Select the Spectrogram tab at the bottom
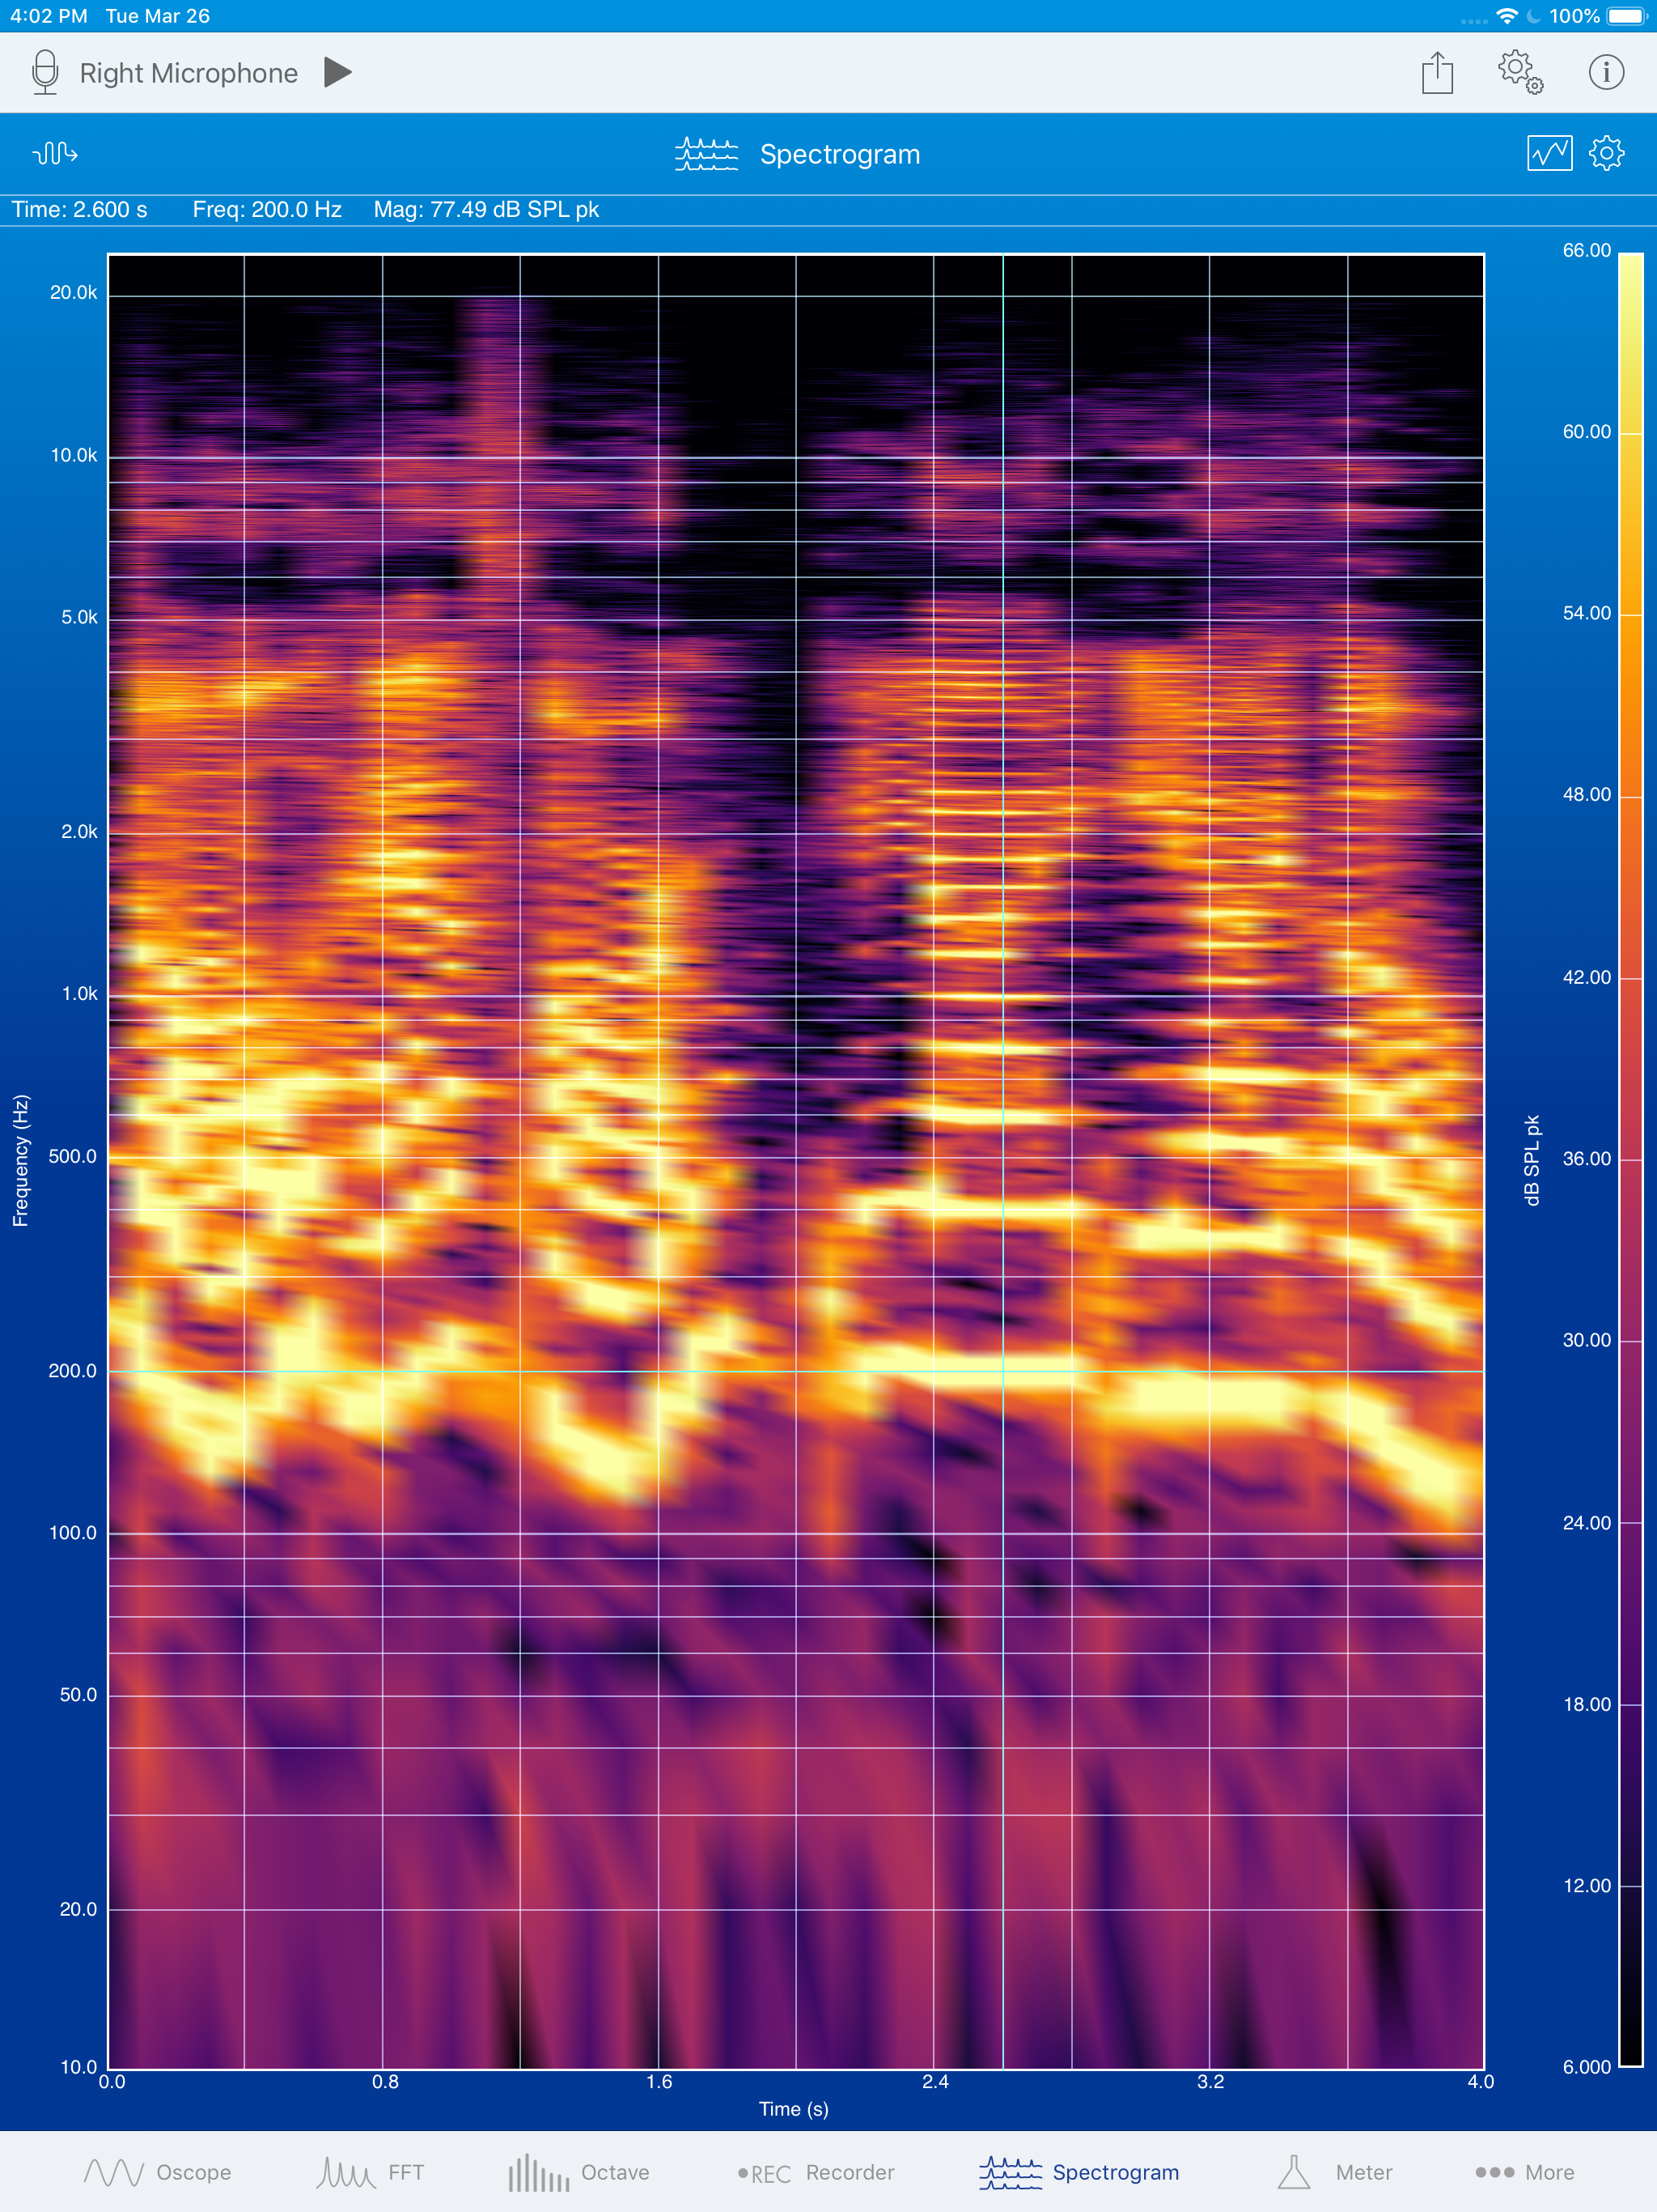Image resolution: width=1657 pixels, height=2212 pixels. pos(1078,2172)
